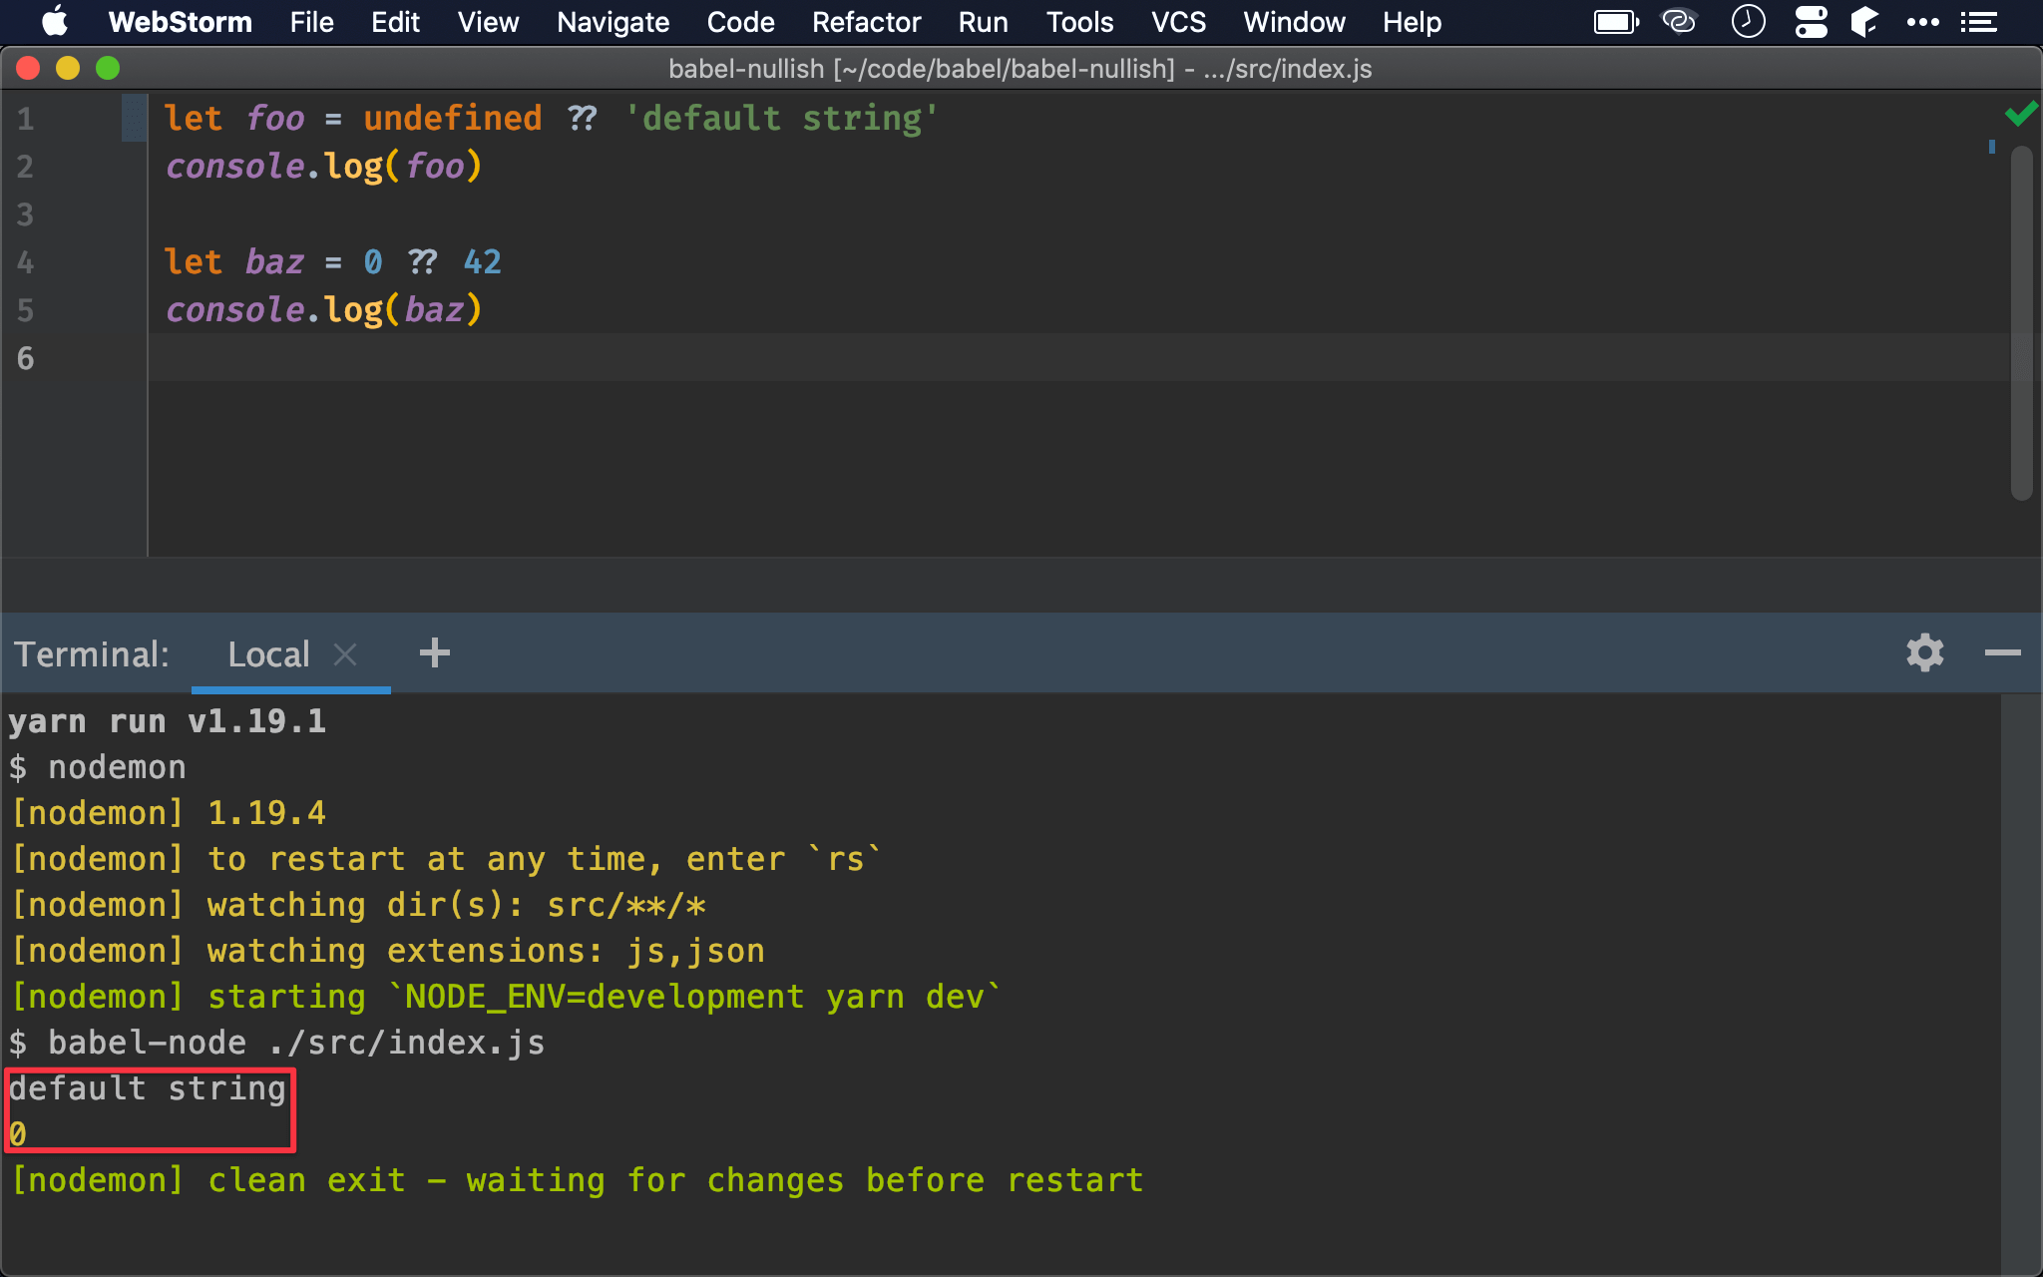Screen dimensions: 2043x1277
Task: Open the Refactor menu
Action: click(866, 22)
